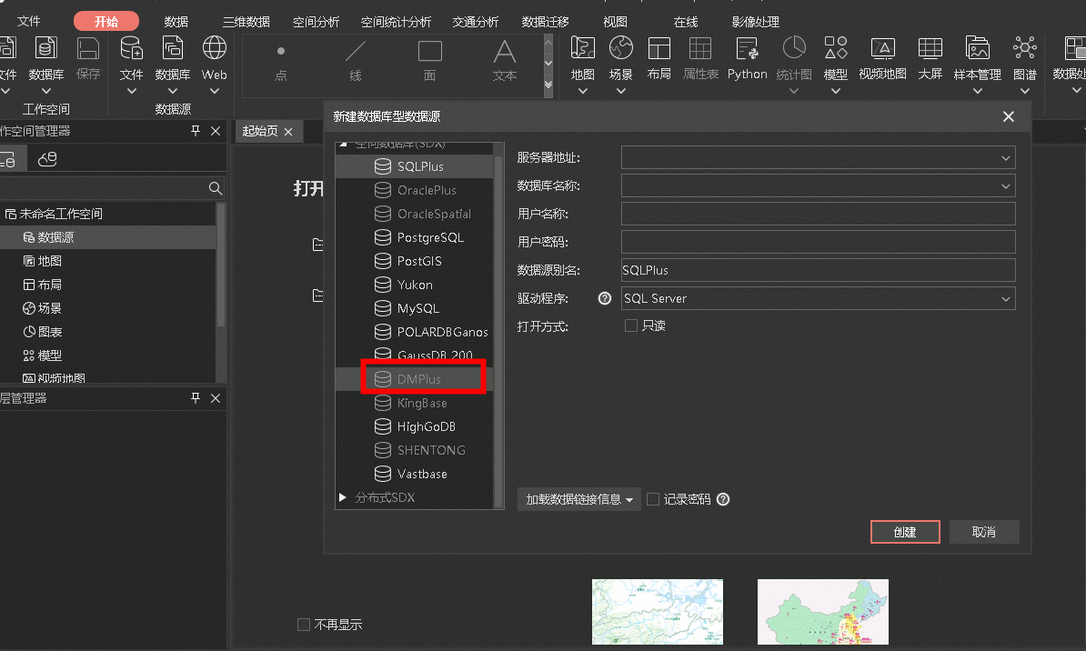Expand the 分布式SDX tree node
This screenshot has width=1086, height=651.
click(342, 497)
